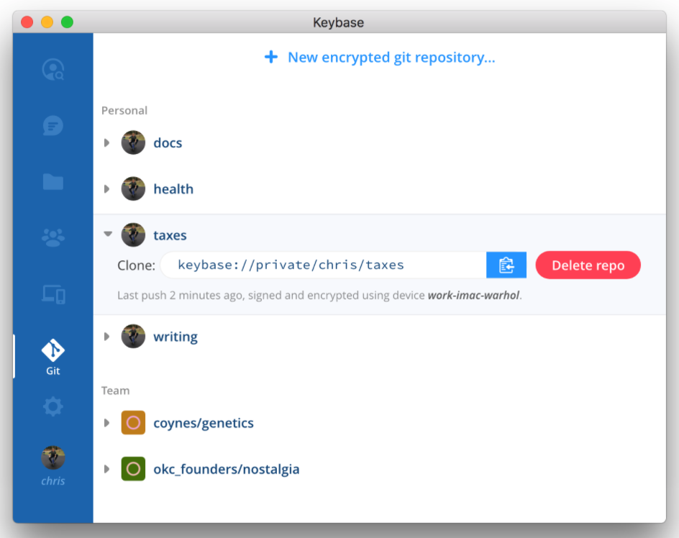This screenshot has height=538, width=679.
Task: Click the Team section heading
Action: tap(115, 391)
